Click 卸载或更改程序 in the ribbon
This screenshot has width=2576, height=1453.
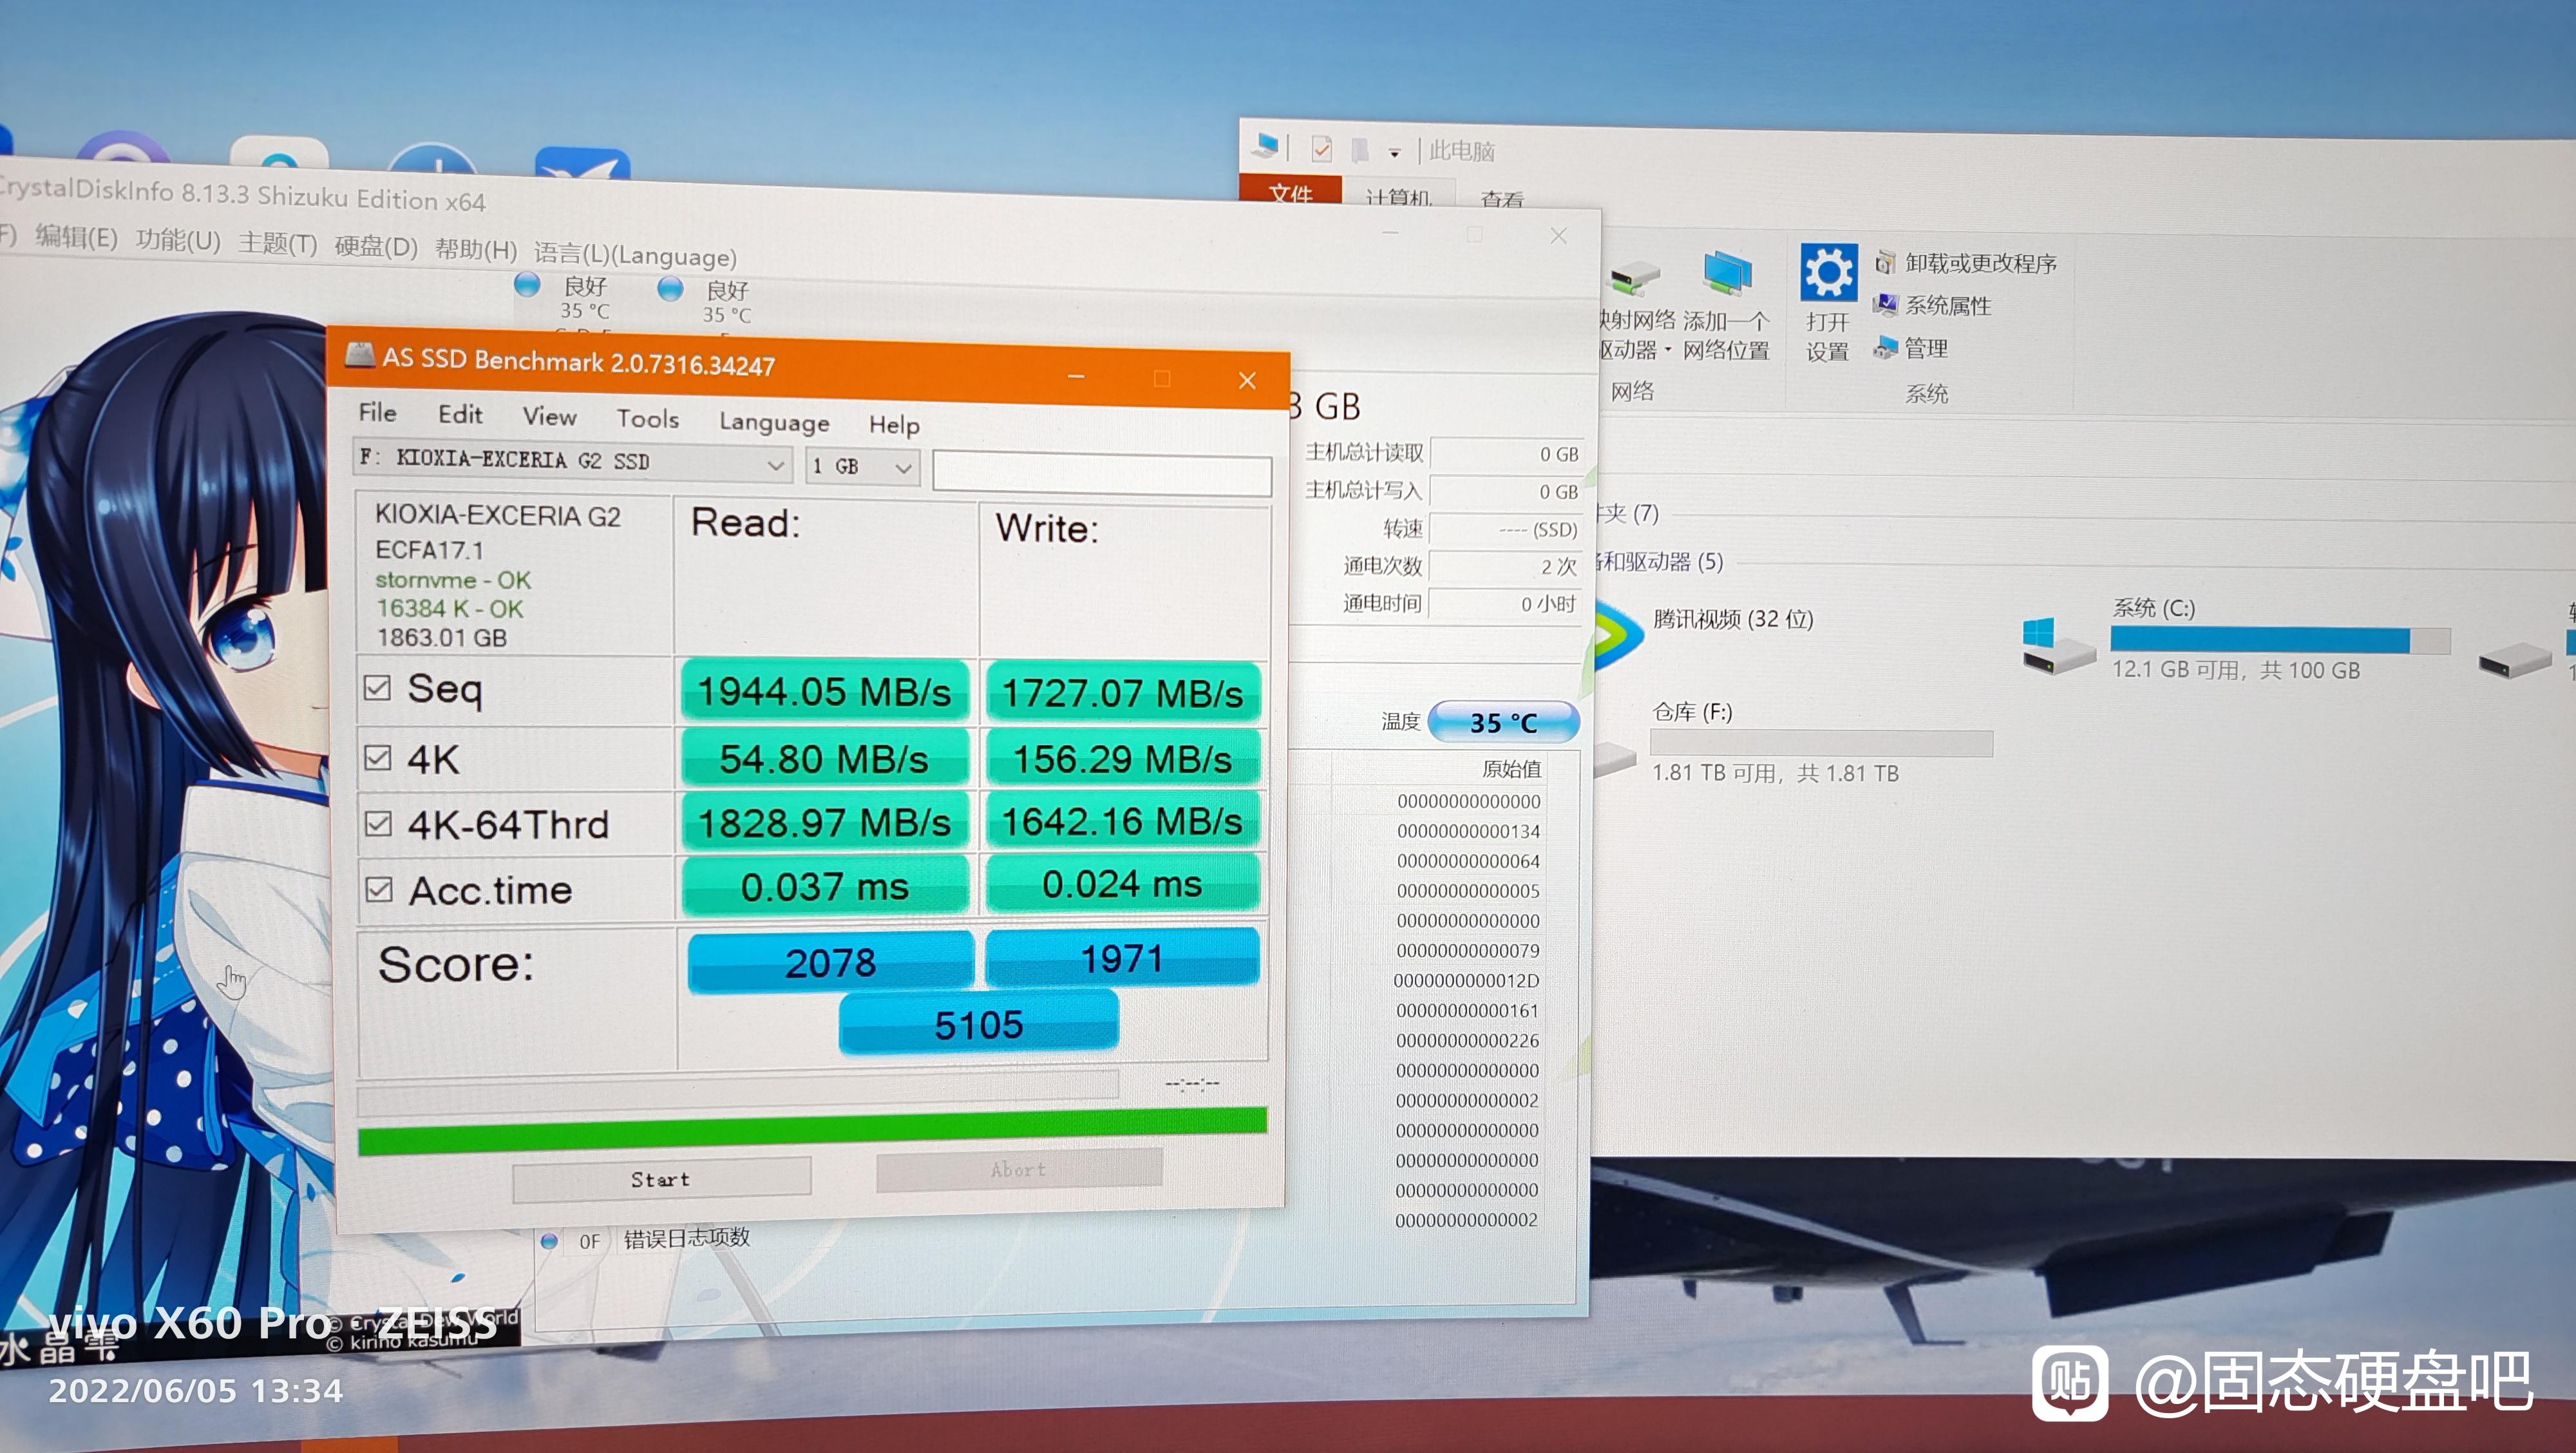[x=1966, y=263]
